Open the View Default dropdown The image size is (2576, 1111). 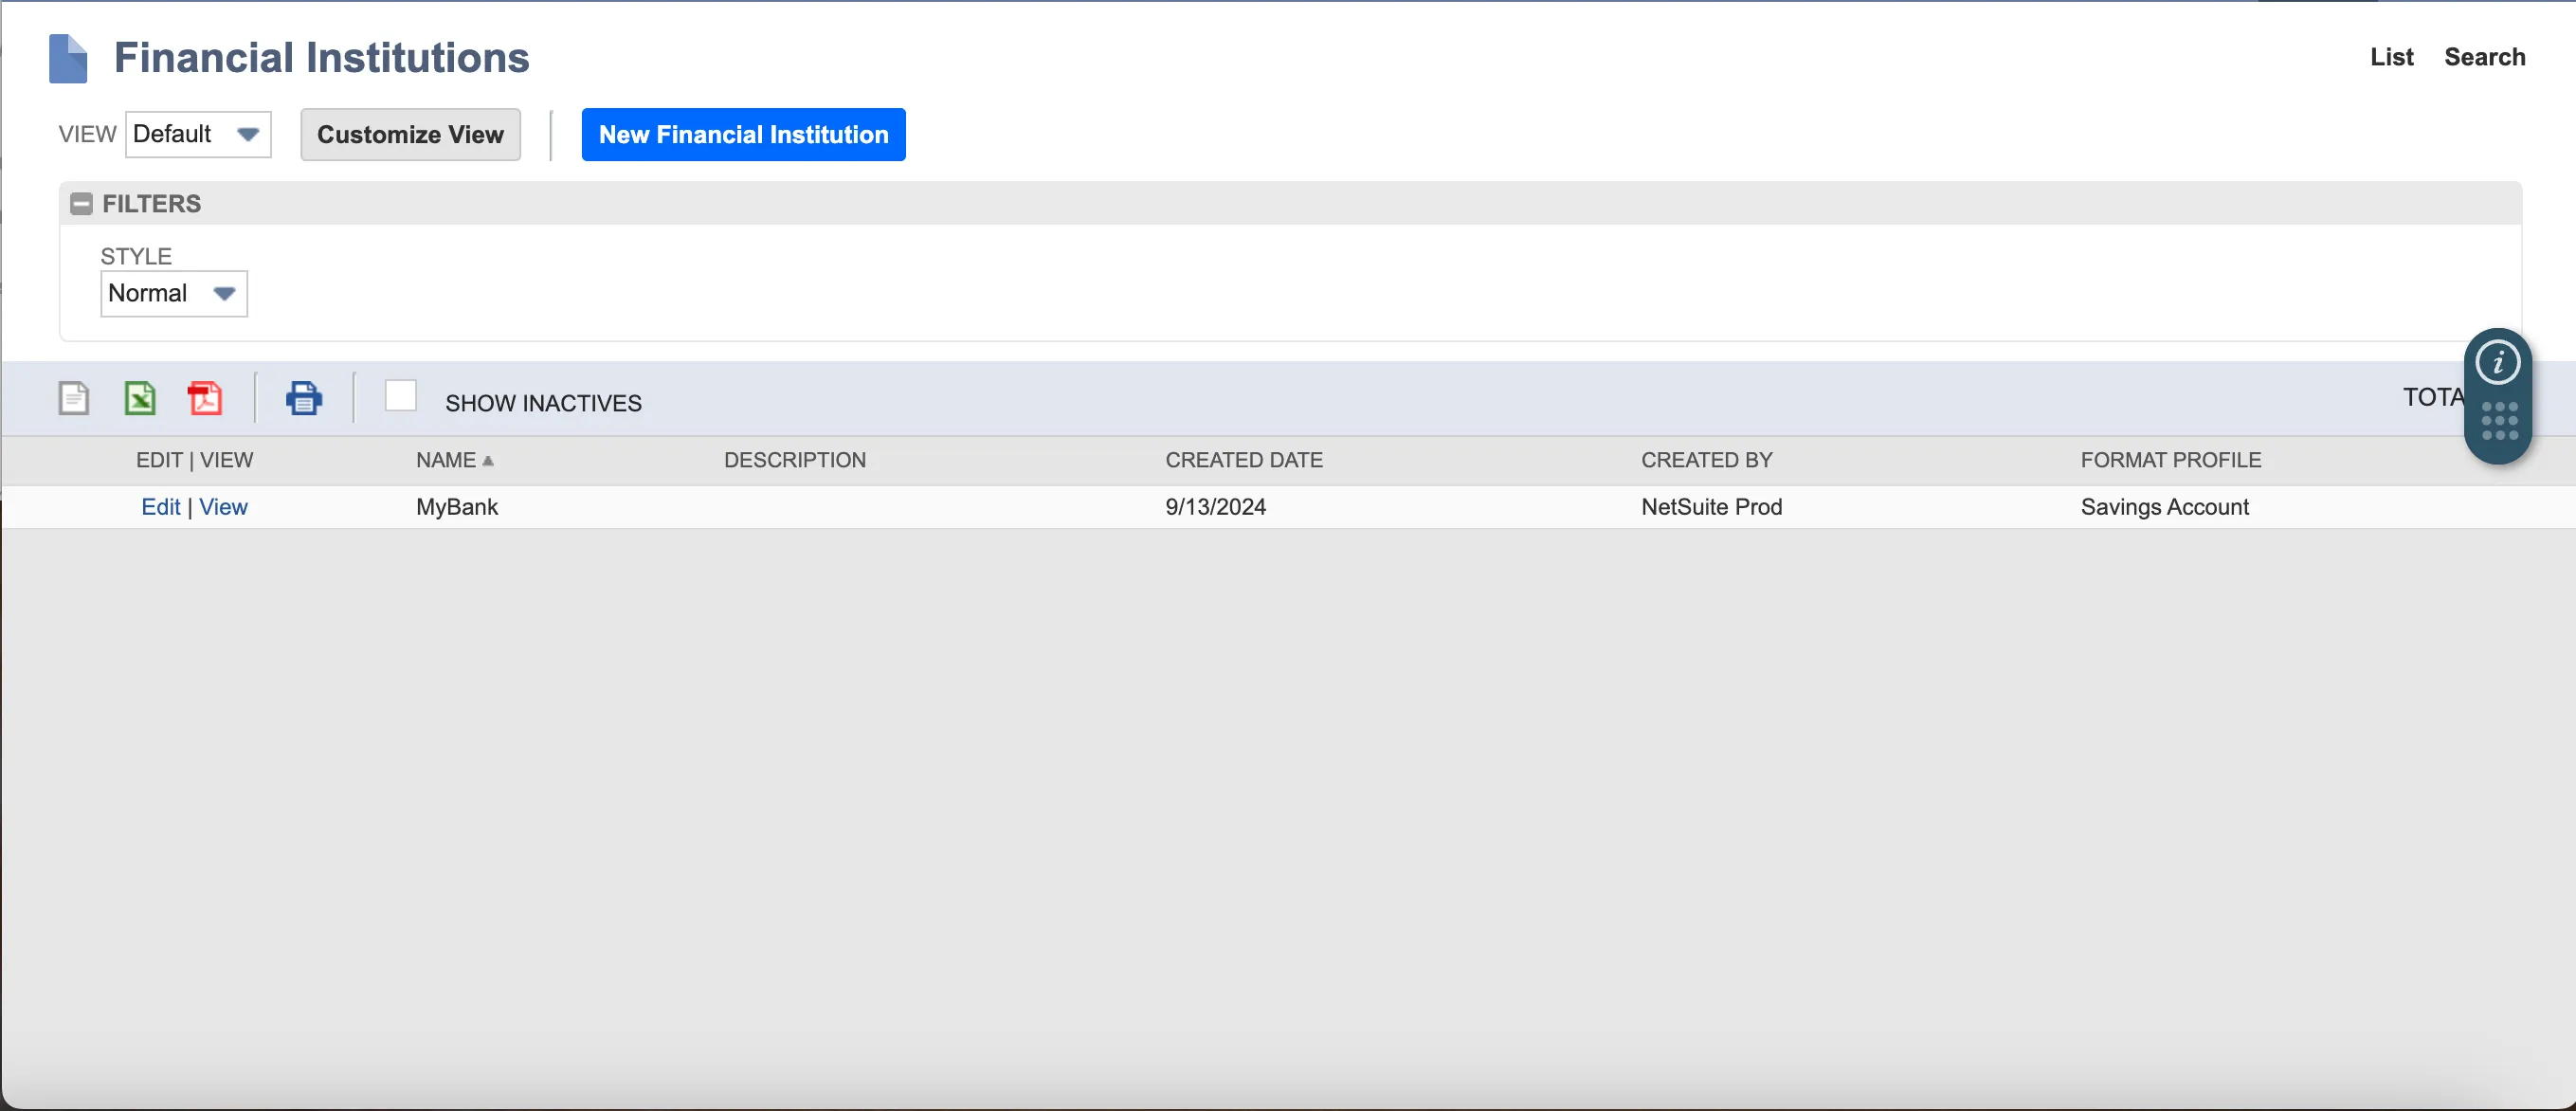[198, 134]
